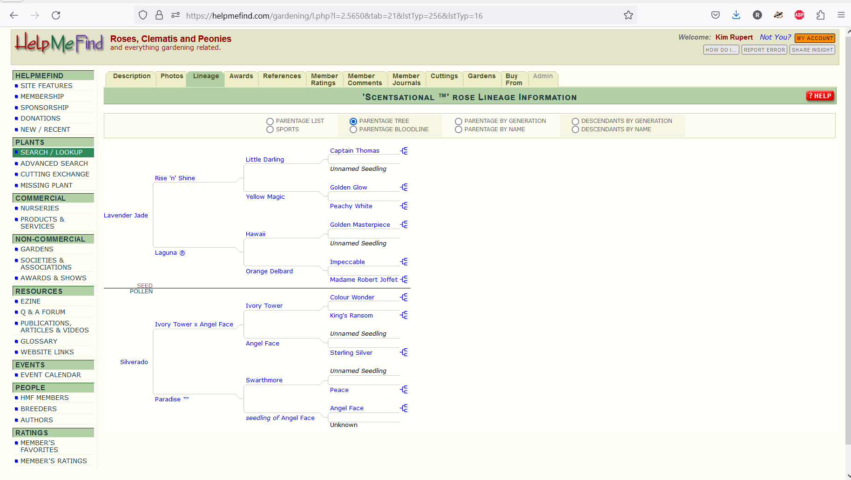This screenshot has height=480, width=851.
Task: Expand lineage tree for Colour Wonder
Action: tap(404, 297)
